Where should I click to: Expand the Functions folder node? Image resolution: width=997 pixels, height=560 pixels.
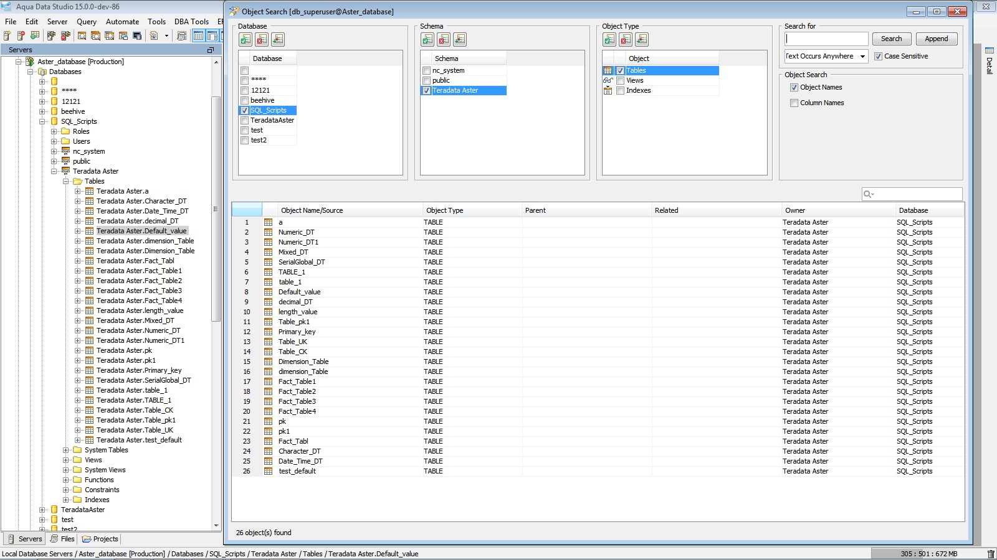pyautogui.click(x=66, y=480)
